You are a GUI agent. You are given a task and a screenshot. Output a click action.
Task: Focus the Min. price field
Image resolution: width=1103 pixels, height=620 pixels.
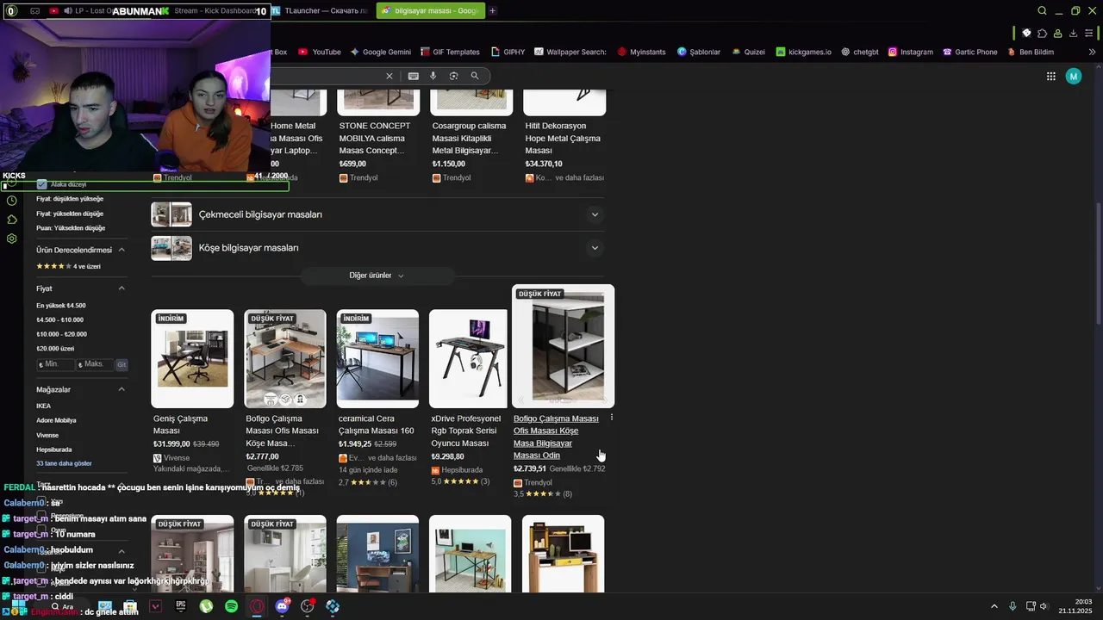click(x=55, y=365)
